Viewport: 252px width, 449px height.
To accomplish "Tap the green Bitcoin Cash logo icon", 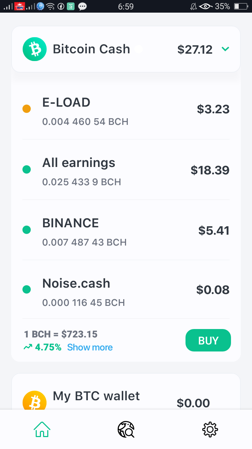I will [x=35, y=49].
